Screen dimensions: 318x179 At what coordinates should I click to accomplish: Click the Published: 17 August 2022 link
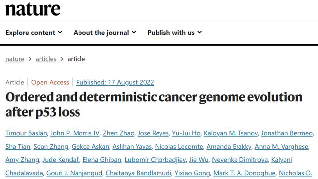tap(115, 82)
